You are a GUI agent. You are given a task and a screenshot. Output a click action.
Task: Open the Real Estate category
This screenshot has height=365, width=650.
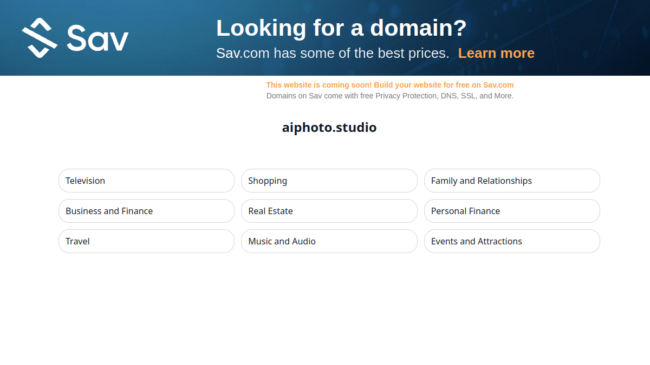329,211
